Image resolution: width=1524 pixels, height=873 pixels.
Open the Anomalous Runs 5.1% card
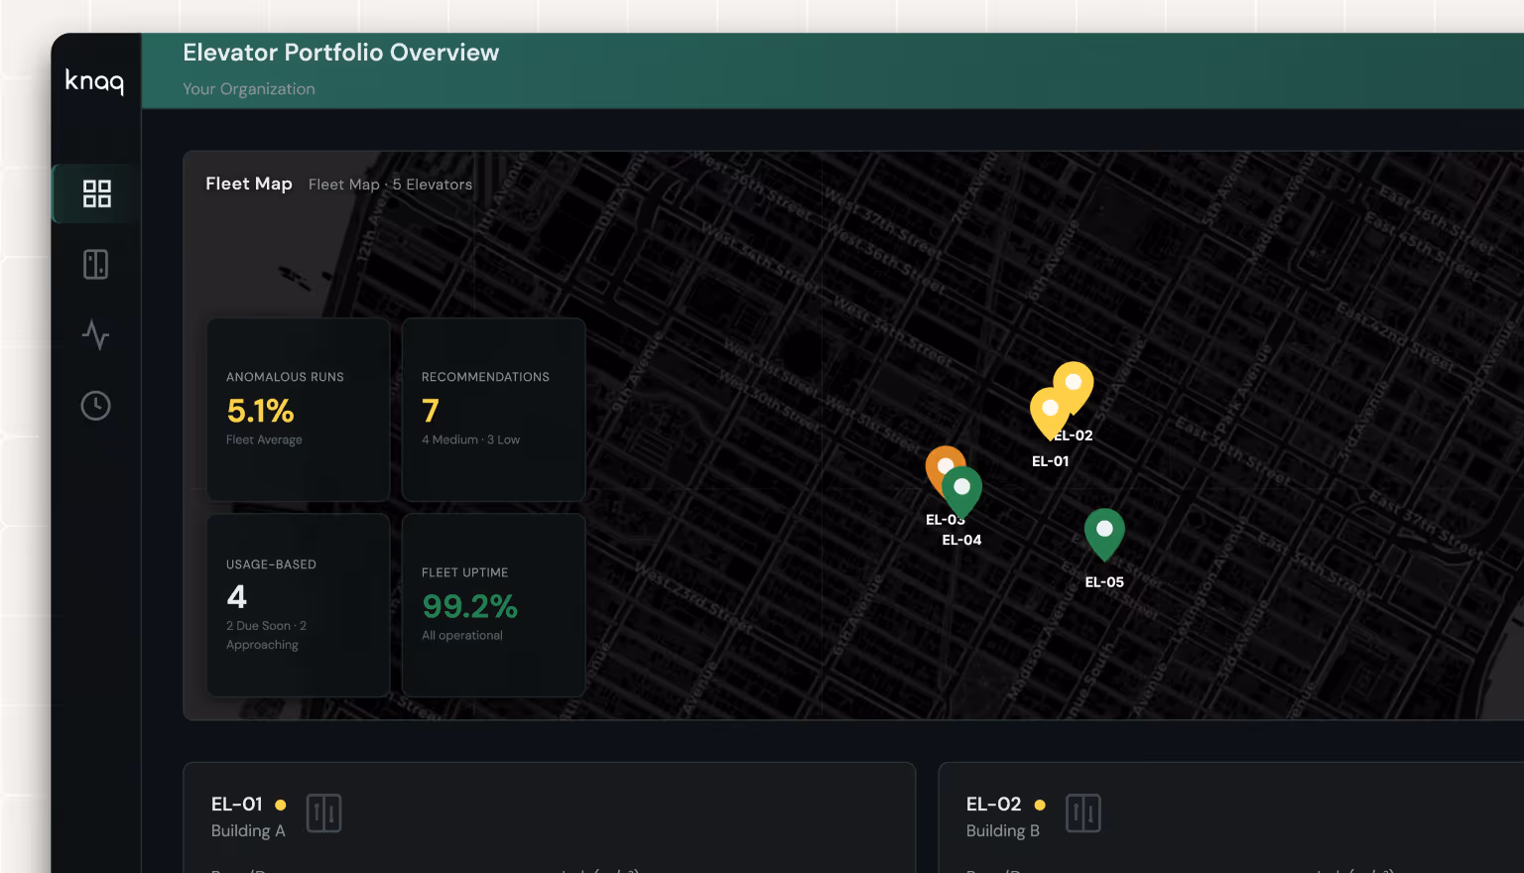pos(298,410)
